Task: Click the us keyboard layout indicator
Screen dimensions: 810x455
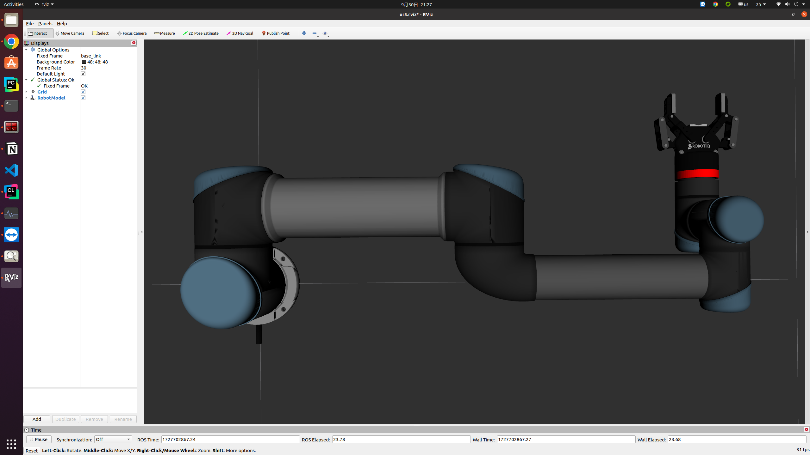Action: (743, 4)
